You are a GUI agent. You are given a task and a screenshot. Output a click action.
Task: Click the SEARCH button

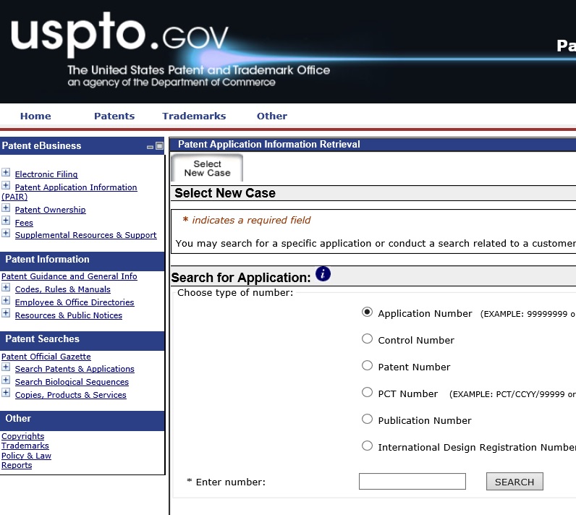click(514, 482)
